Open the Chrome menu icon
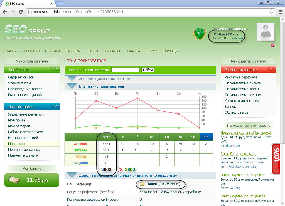285x206 pixels. (x=281, y=12)
